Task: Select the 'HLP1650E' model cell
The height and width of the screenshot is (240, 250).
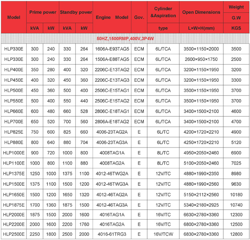Action: point(14,195)
